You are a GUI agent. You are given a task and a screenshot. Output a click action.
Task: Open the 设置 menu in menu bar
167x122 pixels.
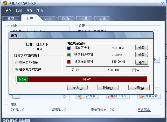tap(29, 11)
